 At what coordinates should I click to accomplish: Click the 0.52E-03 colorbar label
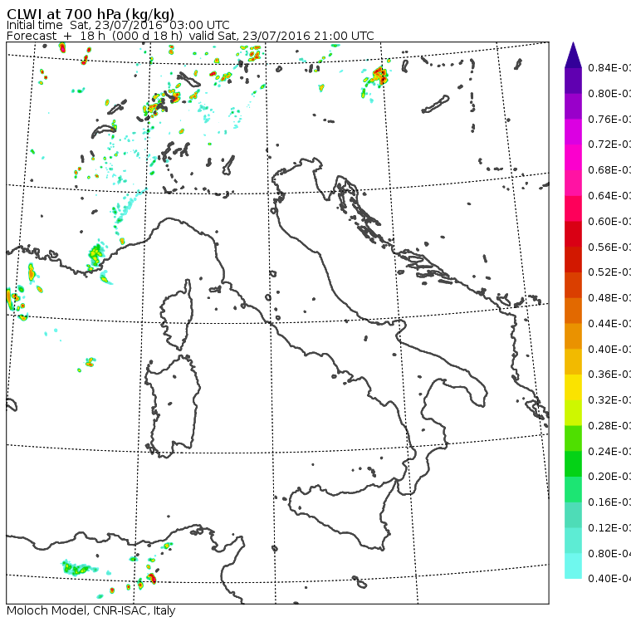point(609,272)
